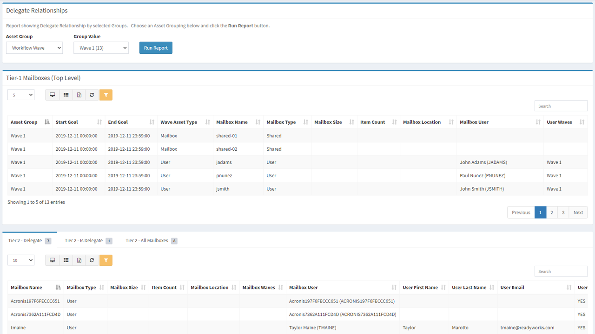Refresh the Tier-1 Mailboxes table
The width and height of the screenshot is (595, 334).
point(92,95)
